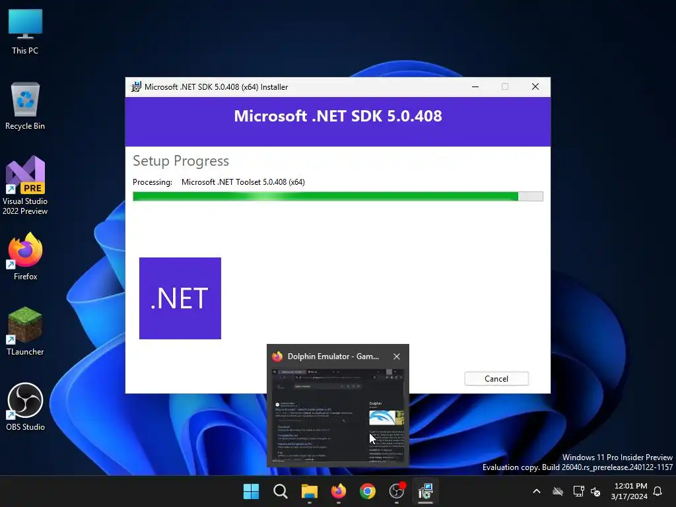Select the TLauncher desktop shortcut

coord(25,331)
